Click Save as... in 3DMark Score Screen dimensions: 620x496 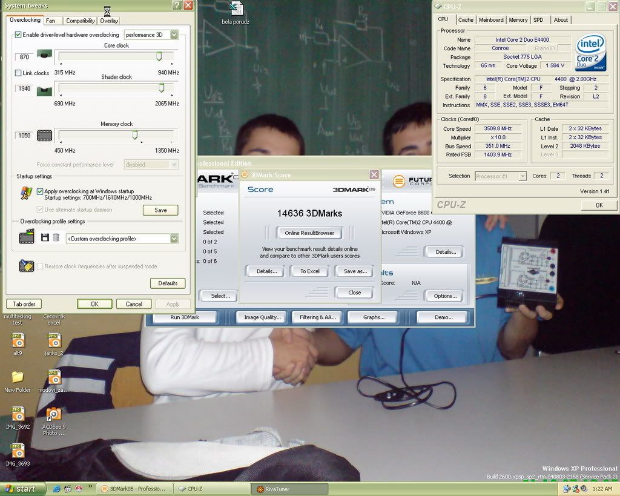[x=355, y=271]
